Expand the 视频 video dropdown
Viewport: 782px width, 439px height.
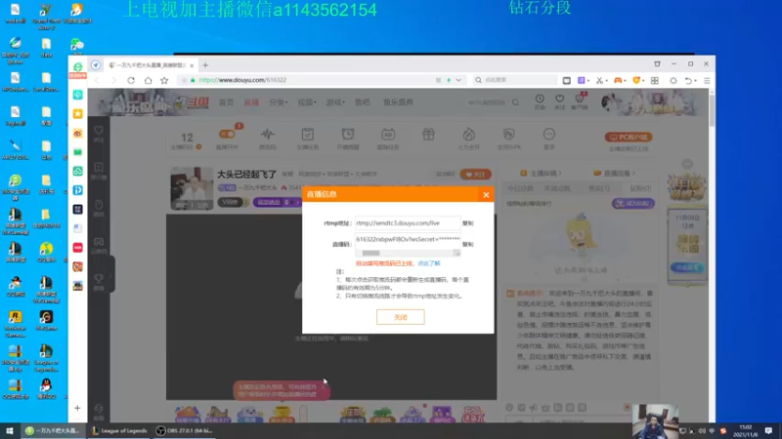tap(307, 102)
